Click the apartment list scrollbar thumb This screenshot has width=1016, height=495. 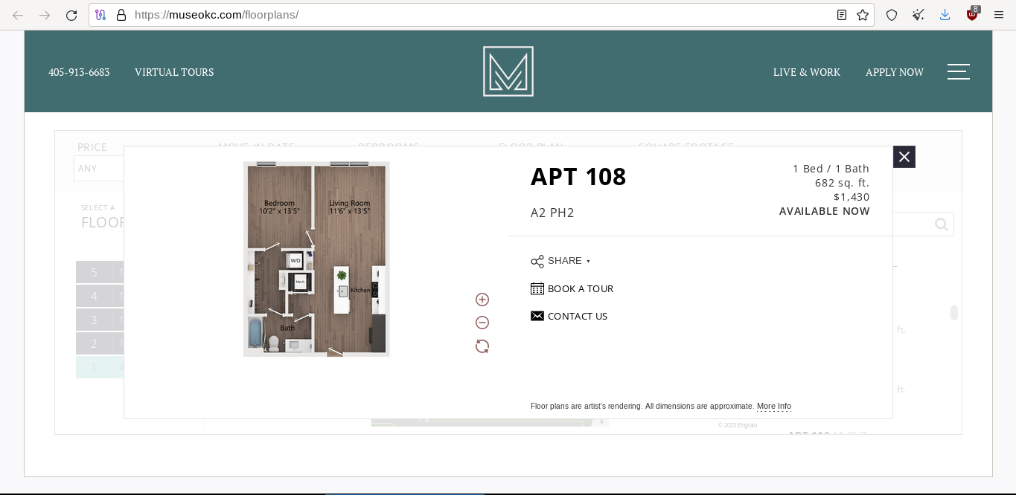[x=954, y=313]
